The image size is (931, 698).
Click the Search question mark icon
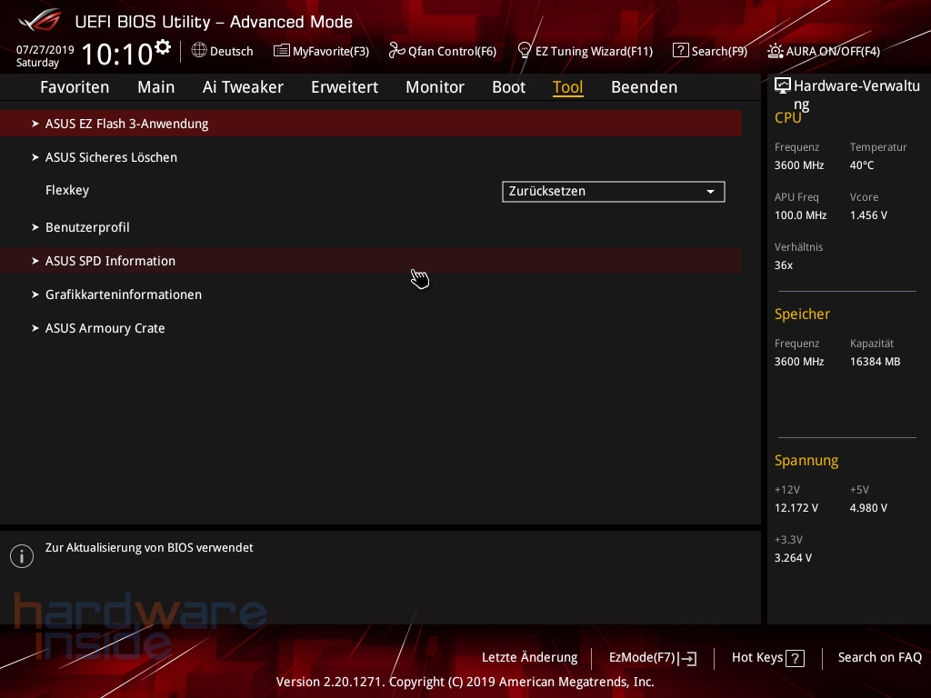point(680,51)
